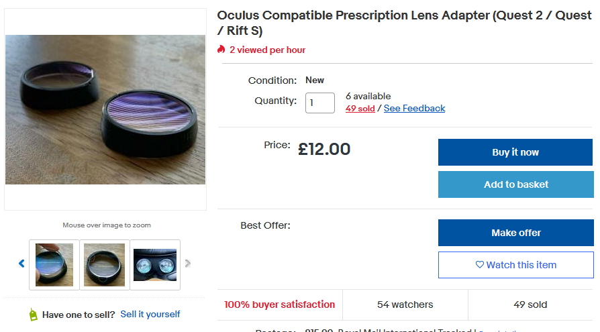The height and width of the screenshot is (332, 600).
Task: Open the red "49 sold" link near Quantity
Action: (360, 109)
